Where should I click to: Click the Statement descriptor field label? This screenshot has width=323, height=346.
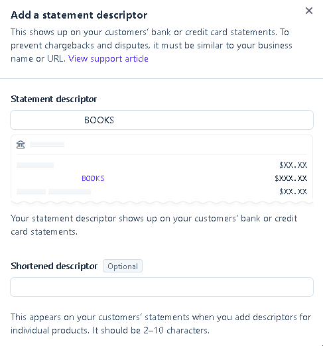[54, 99]
